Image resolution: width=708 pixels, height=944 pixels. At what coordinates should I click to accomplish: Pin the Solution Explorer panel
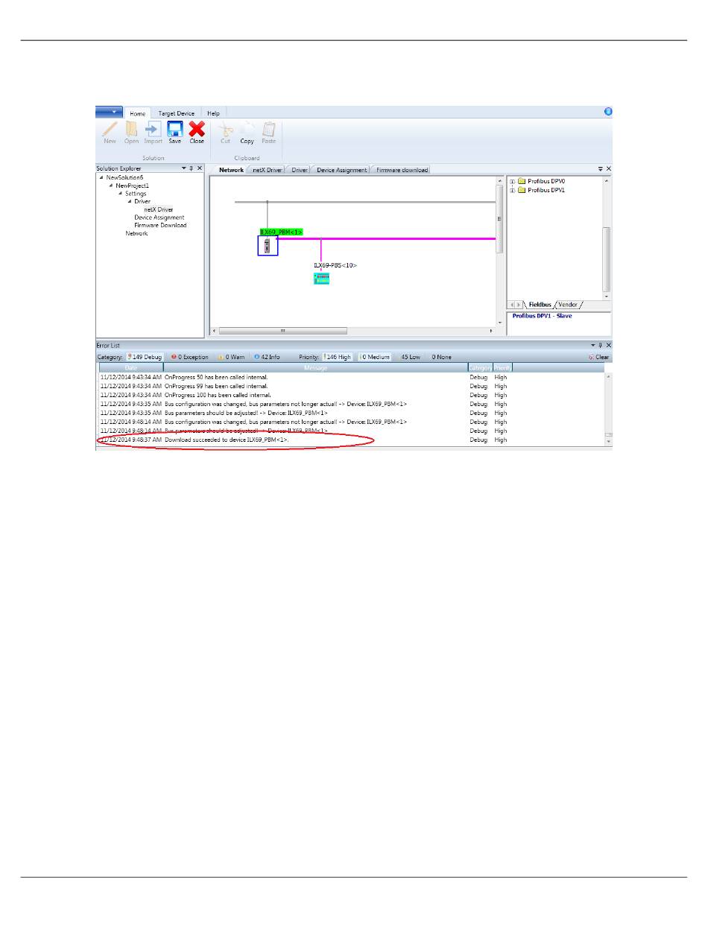(192, 168)
